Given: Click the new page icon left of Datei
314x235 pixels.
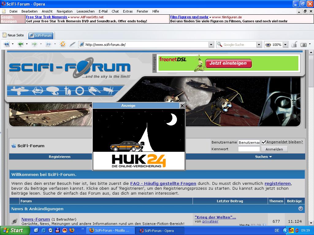Looking at the screenshot, I should [x=4, y=11].
